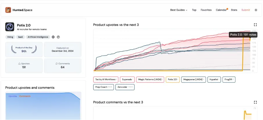
Task: Click the Product of the Day 9th card
Action: pos(24,50)
